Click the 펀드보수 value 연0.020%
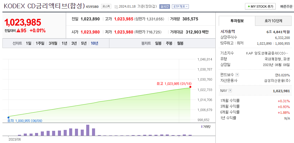Viewport: 294px width, 143px height. (x=282, y=75)
